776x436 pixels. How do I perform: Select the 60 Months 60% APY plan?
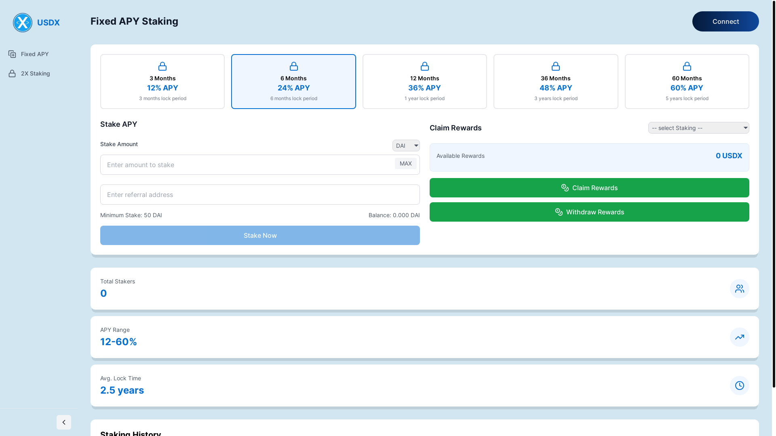[x=687, y=82]
